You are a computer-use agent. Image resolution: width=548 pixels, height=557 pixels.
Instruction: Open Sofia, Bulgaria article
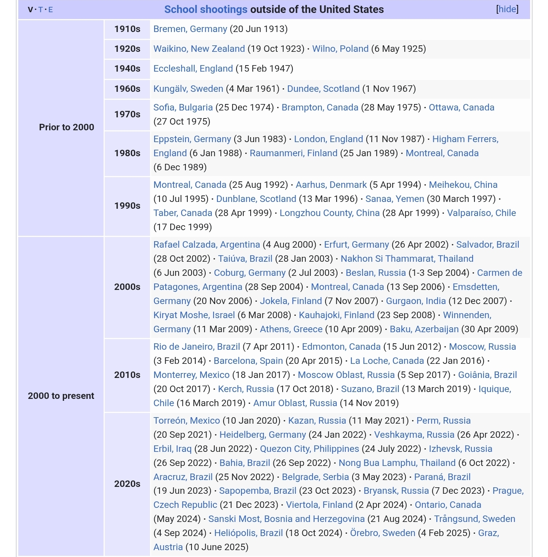[183, 107]
